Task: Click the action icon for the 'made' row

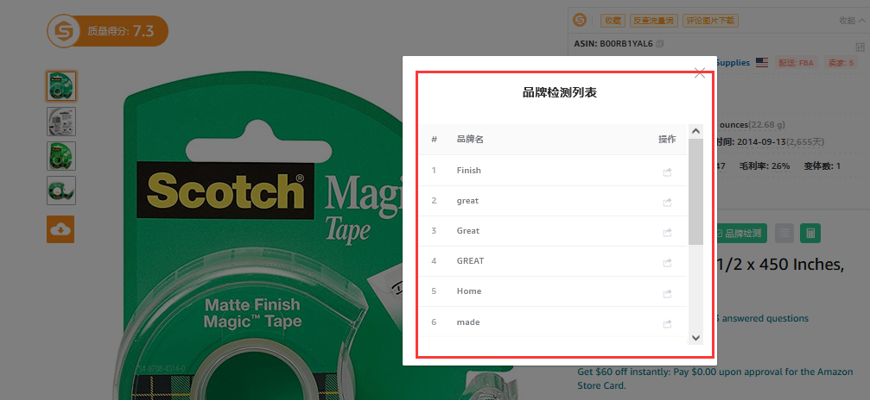Action: click(668, 323)
